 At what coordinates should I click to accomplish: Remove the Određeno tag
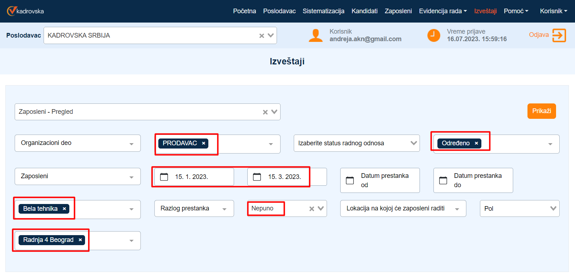476,143
